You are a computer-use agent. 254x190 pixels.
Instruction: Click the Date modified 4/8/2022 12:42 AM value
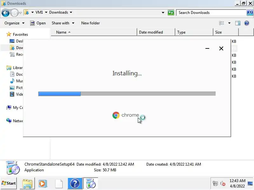(118, 164)
